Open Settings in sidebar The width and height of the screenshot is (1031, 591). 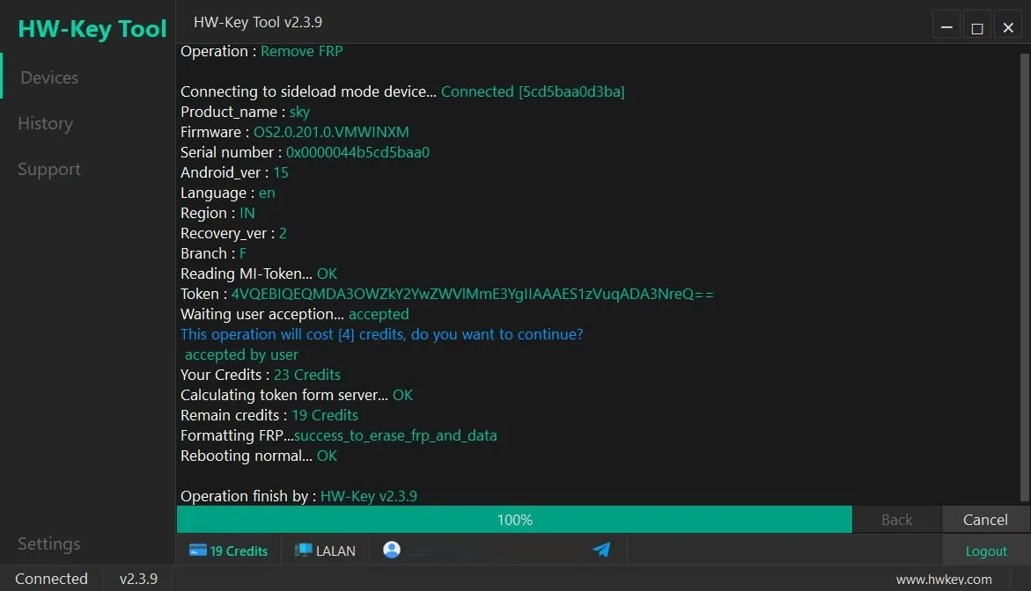tap(48, 544)
